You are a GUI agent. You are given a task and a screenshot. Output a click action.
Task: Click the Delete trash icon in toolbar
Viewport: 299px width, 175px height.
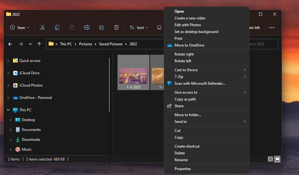[116, 27]
